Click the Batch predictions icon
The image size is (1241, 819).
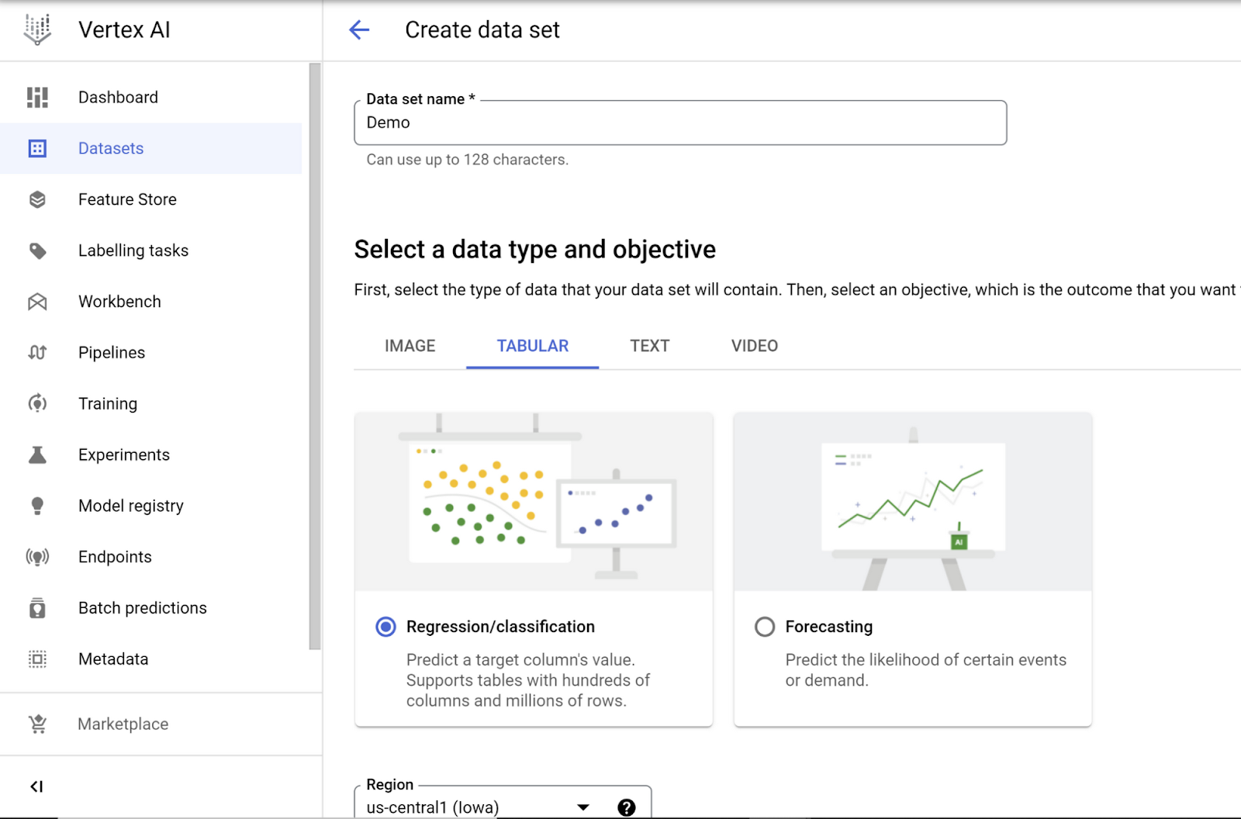pos(37,608)
